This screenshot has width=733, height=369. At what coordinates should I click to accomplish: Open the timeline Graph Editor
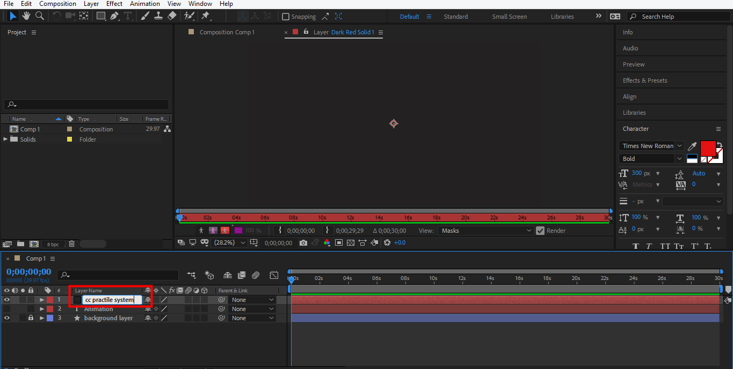coord(274,275)
